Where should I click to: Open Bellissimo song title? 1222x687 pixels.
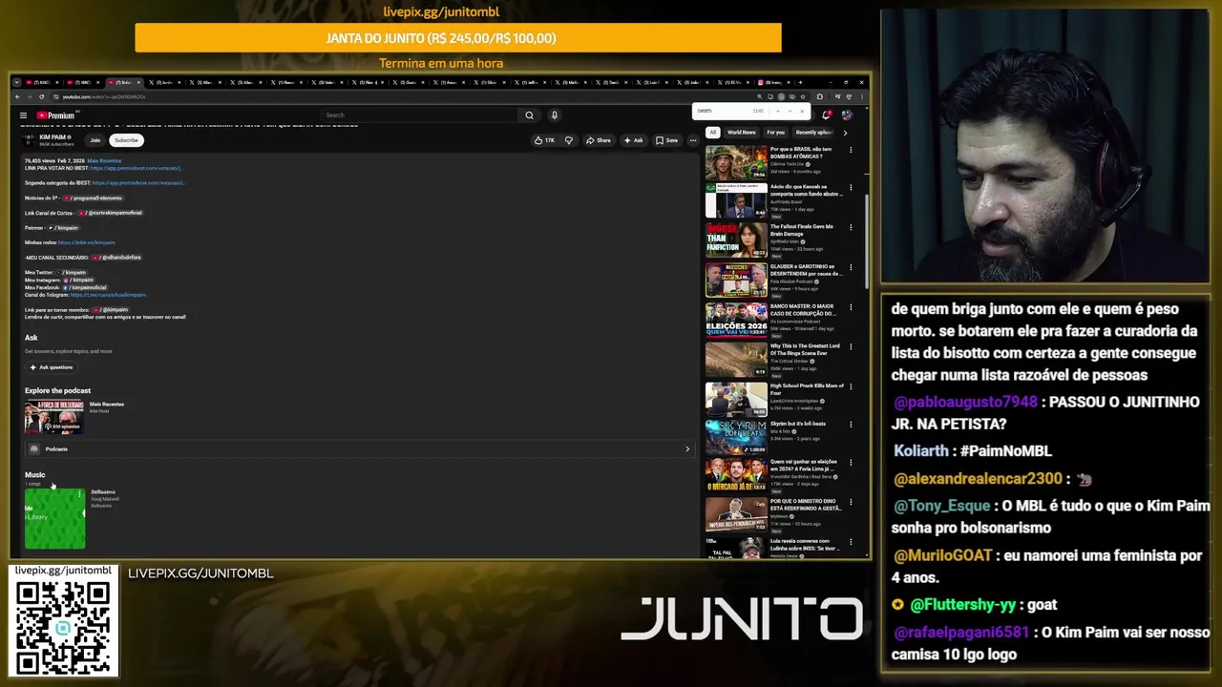coord(103,492)
